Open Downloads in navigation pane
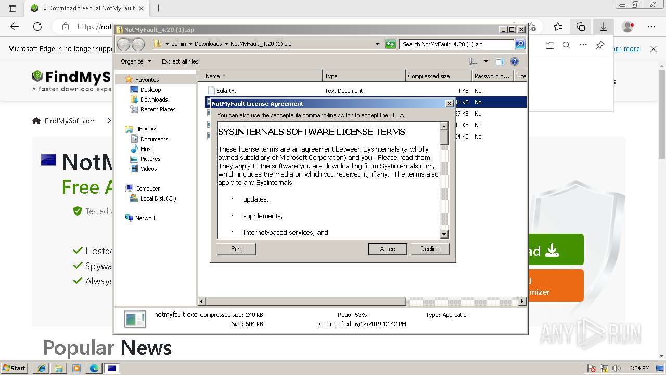Image resolution: width=666 pixels, height=375 pixels. pos(153,99)
